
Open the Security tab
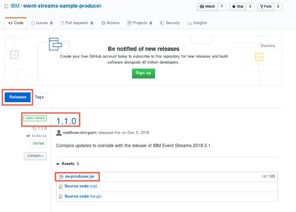tap(170, 23)
